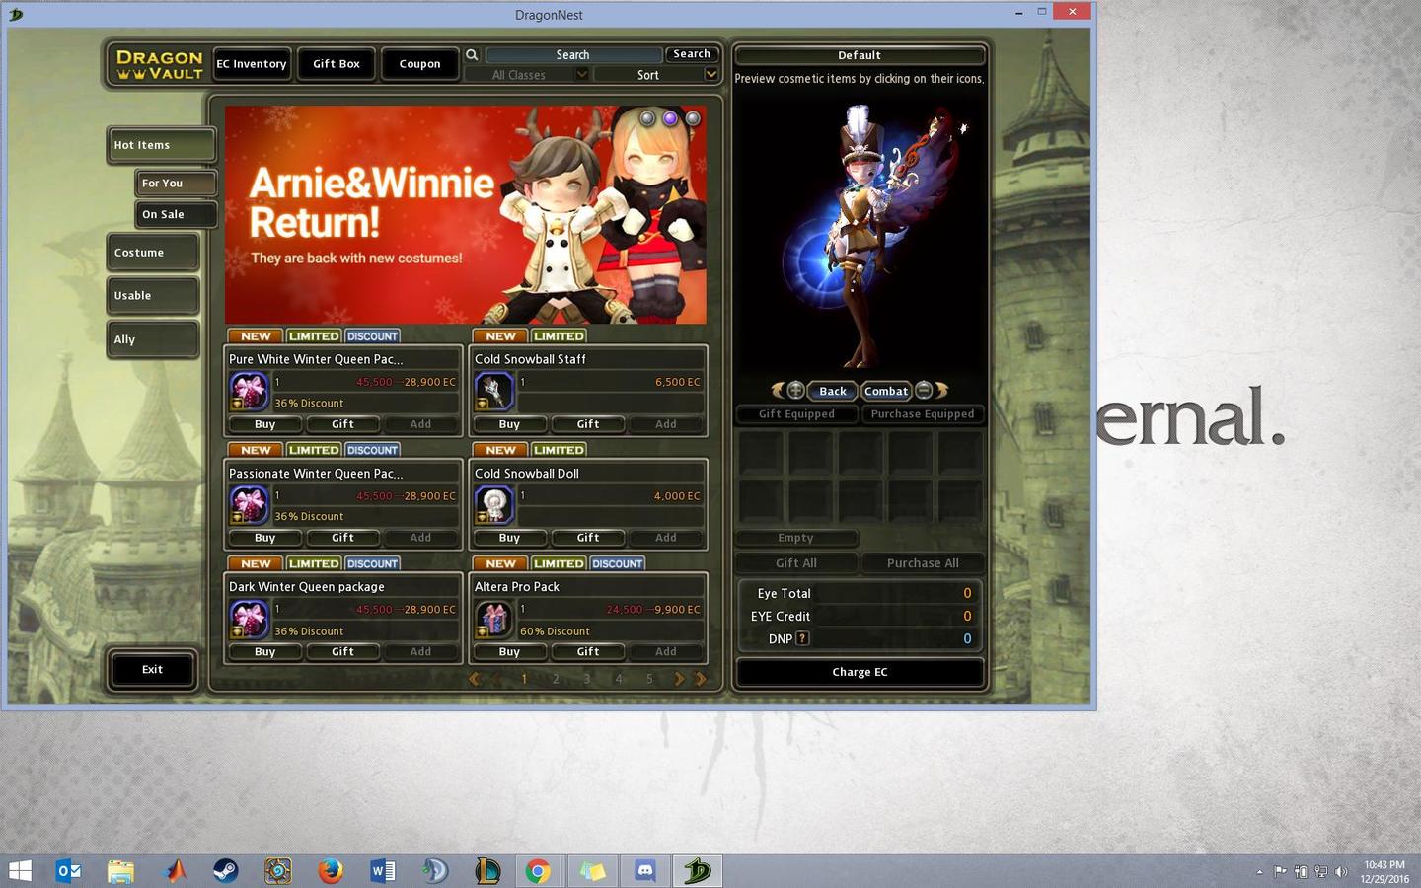Viewport: 1421px width, 888px height.
Task: Gift the Cold Snowball Staff
Action: pyautogui.click(x=588, y=424)
